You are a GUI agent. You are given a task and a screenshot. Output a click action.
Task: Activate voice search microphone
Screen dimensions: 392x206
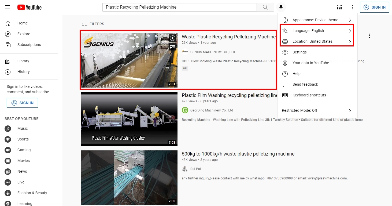coord(281,7)
